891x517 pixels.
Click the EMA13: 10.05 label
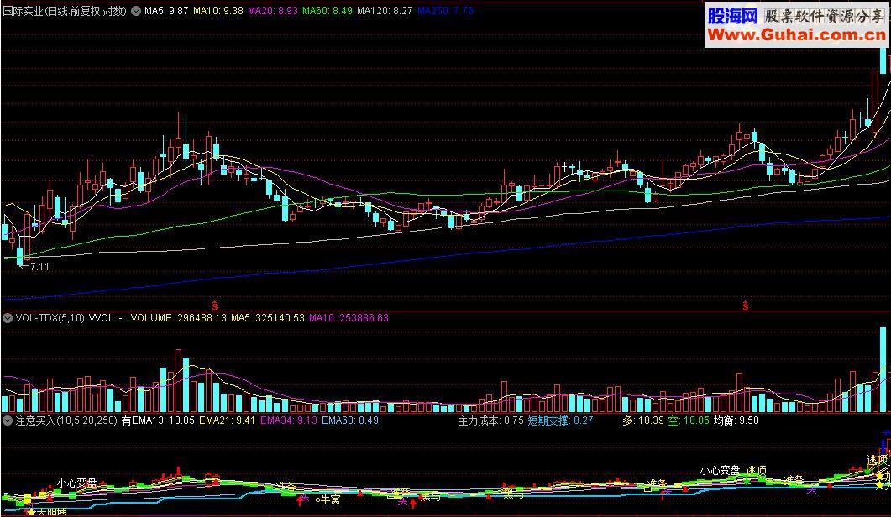[x=163, y=420]
